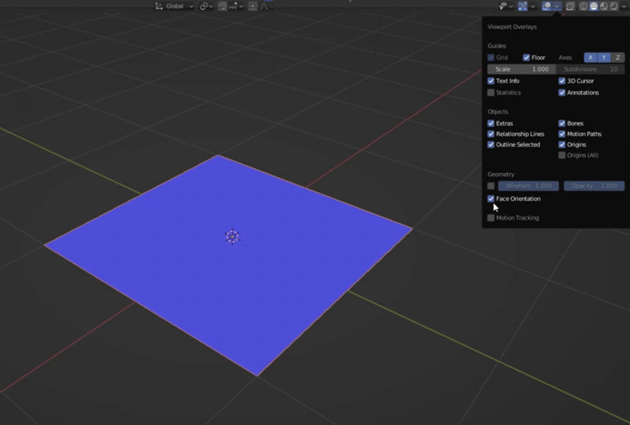Enable Origins (All) checkbox
This screenshot has height=425, width=630.
pos(562,155)
